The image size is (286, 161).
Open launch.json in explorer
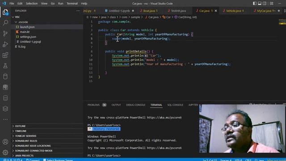(47, 27)
